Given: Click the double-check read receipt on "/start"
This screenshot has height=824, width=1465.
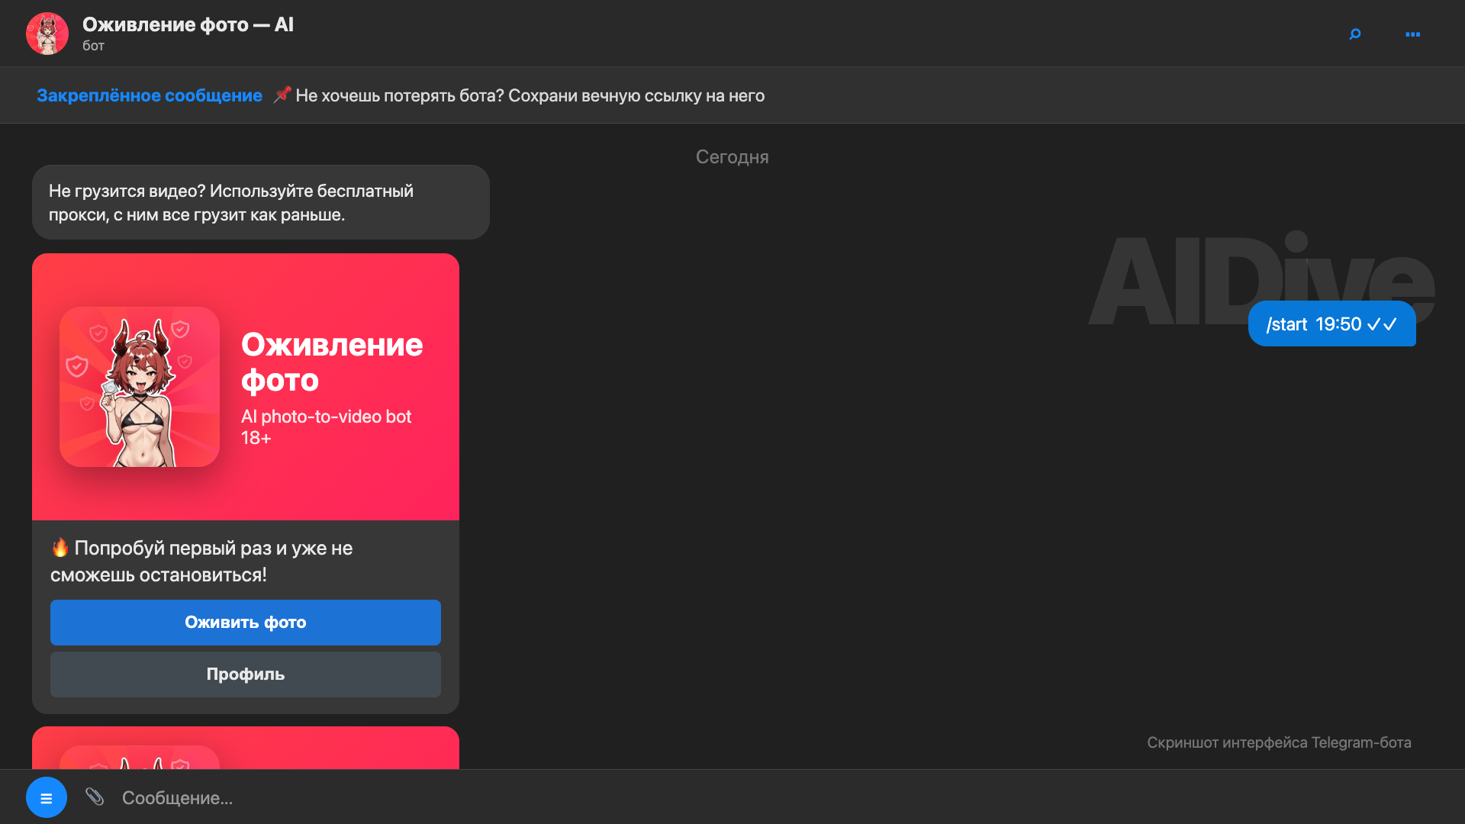Looking at the screenshot, I should [x=1382, y=324].
